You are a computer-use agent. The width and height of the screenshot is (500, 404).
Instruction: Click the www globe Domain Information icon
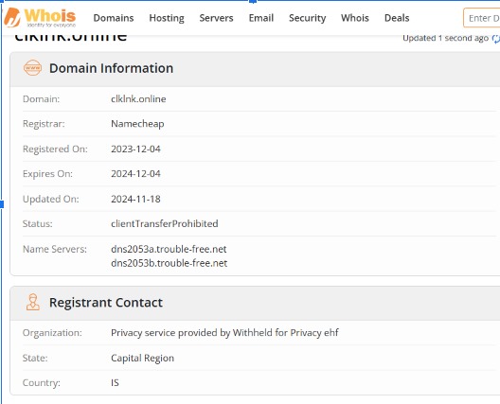pyautogui.click(x=32, y=68)
